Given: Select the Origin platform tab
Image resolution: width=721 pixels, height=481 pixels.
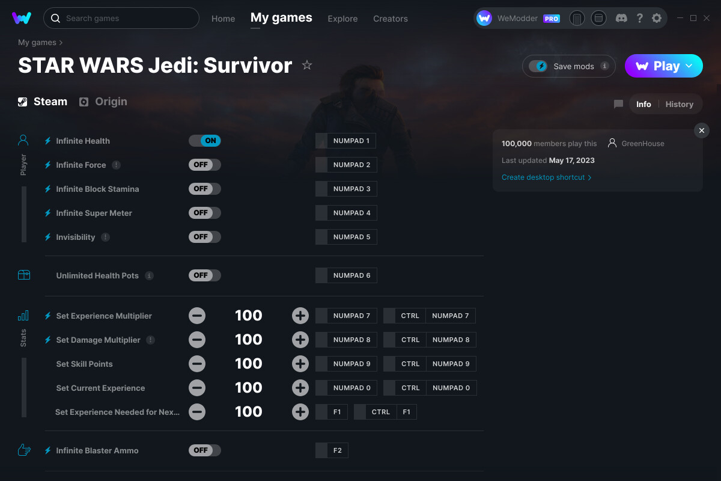Looking at the screenshot, I should [103, 102].
